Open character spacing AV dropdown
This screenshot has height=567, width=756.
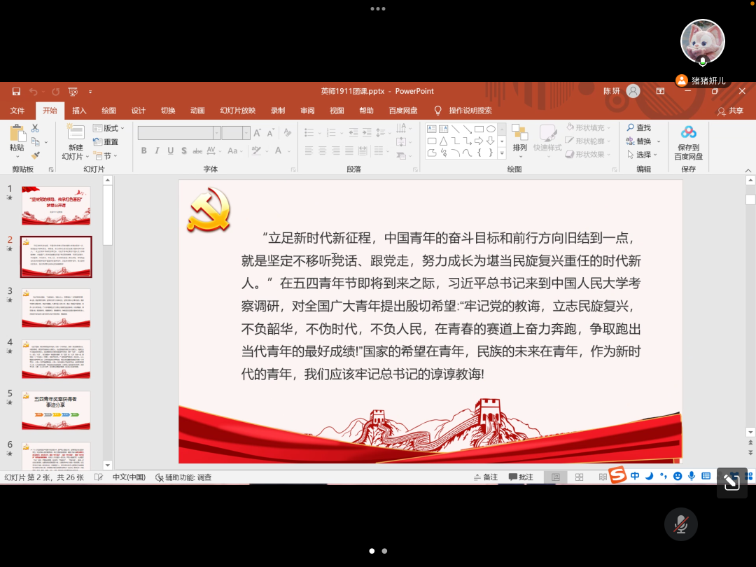[213, 151]
